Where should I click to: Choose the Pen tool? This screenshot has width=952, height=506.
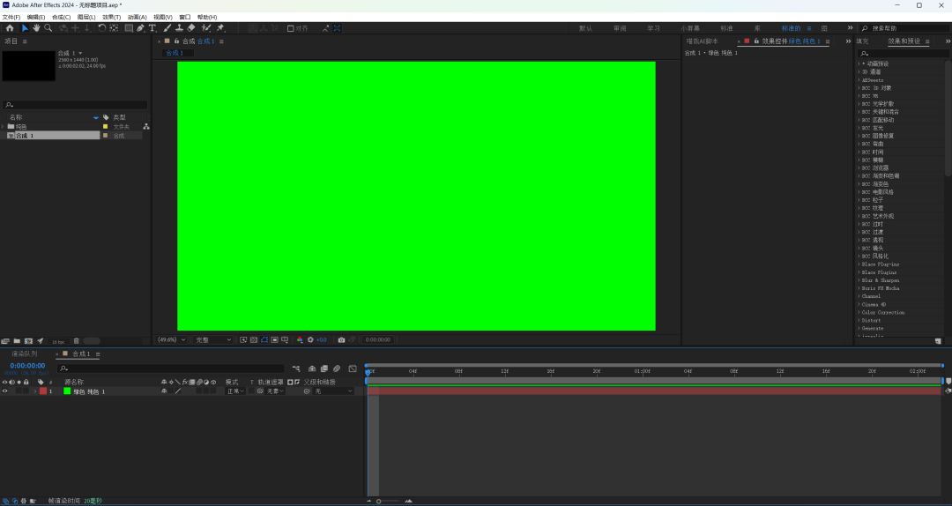point(140,28)
